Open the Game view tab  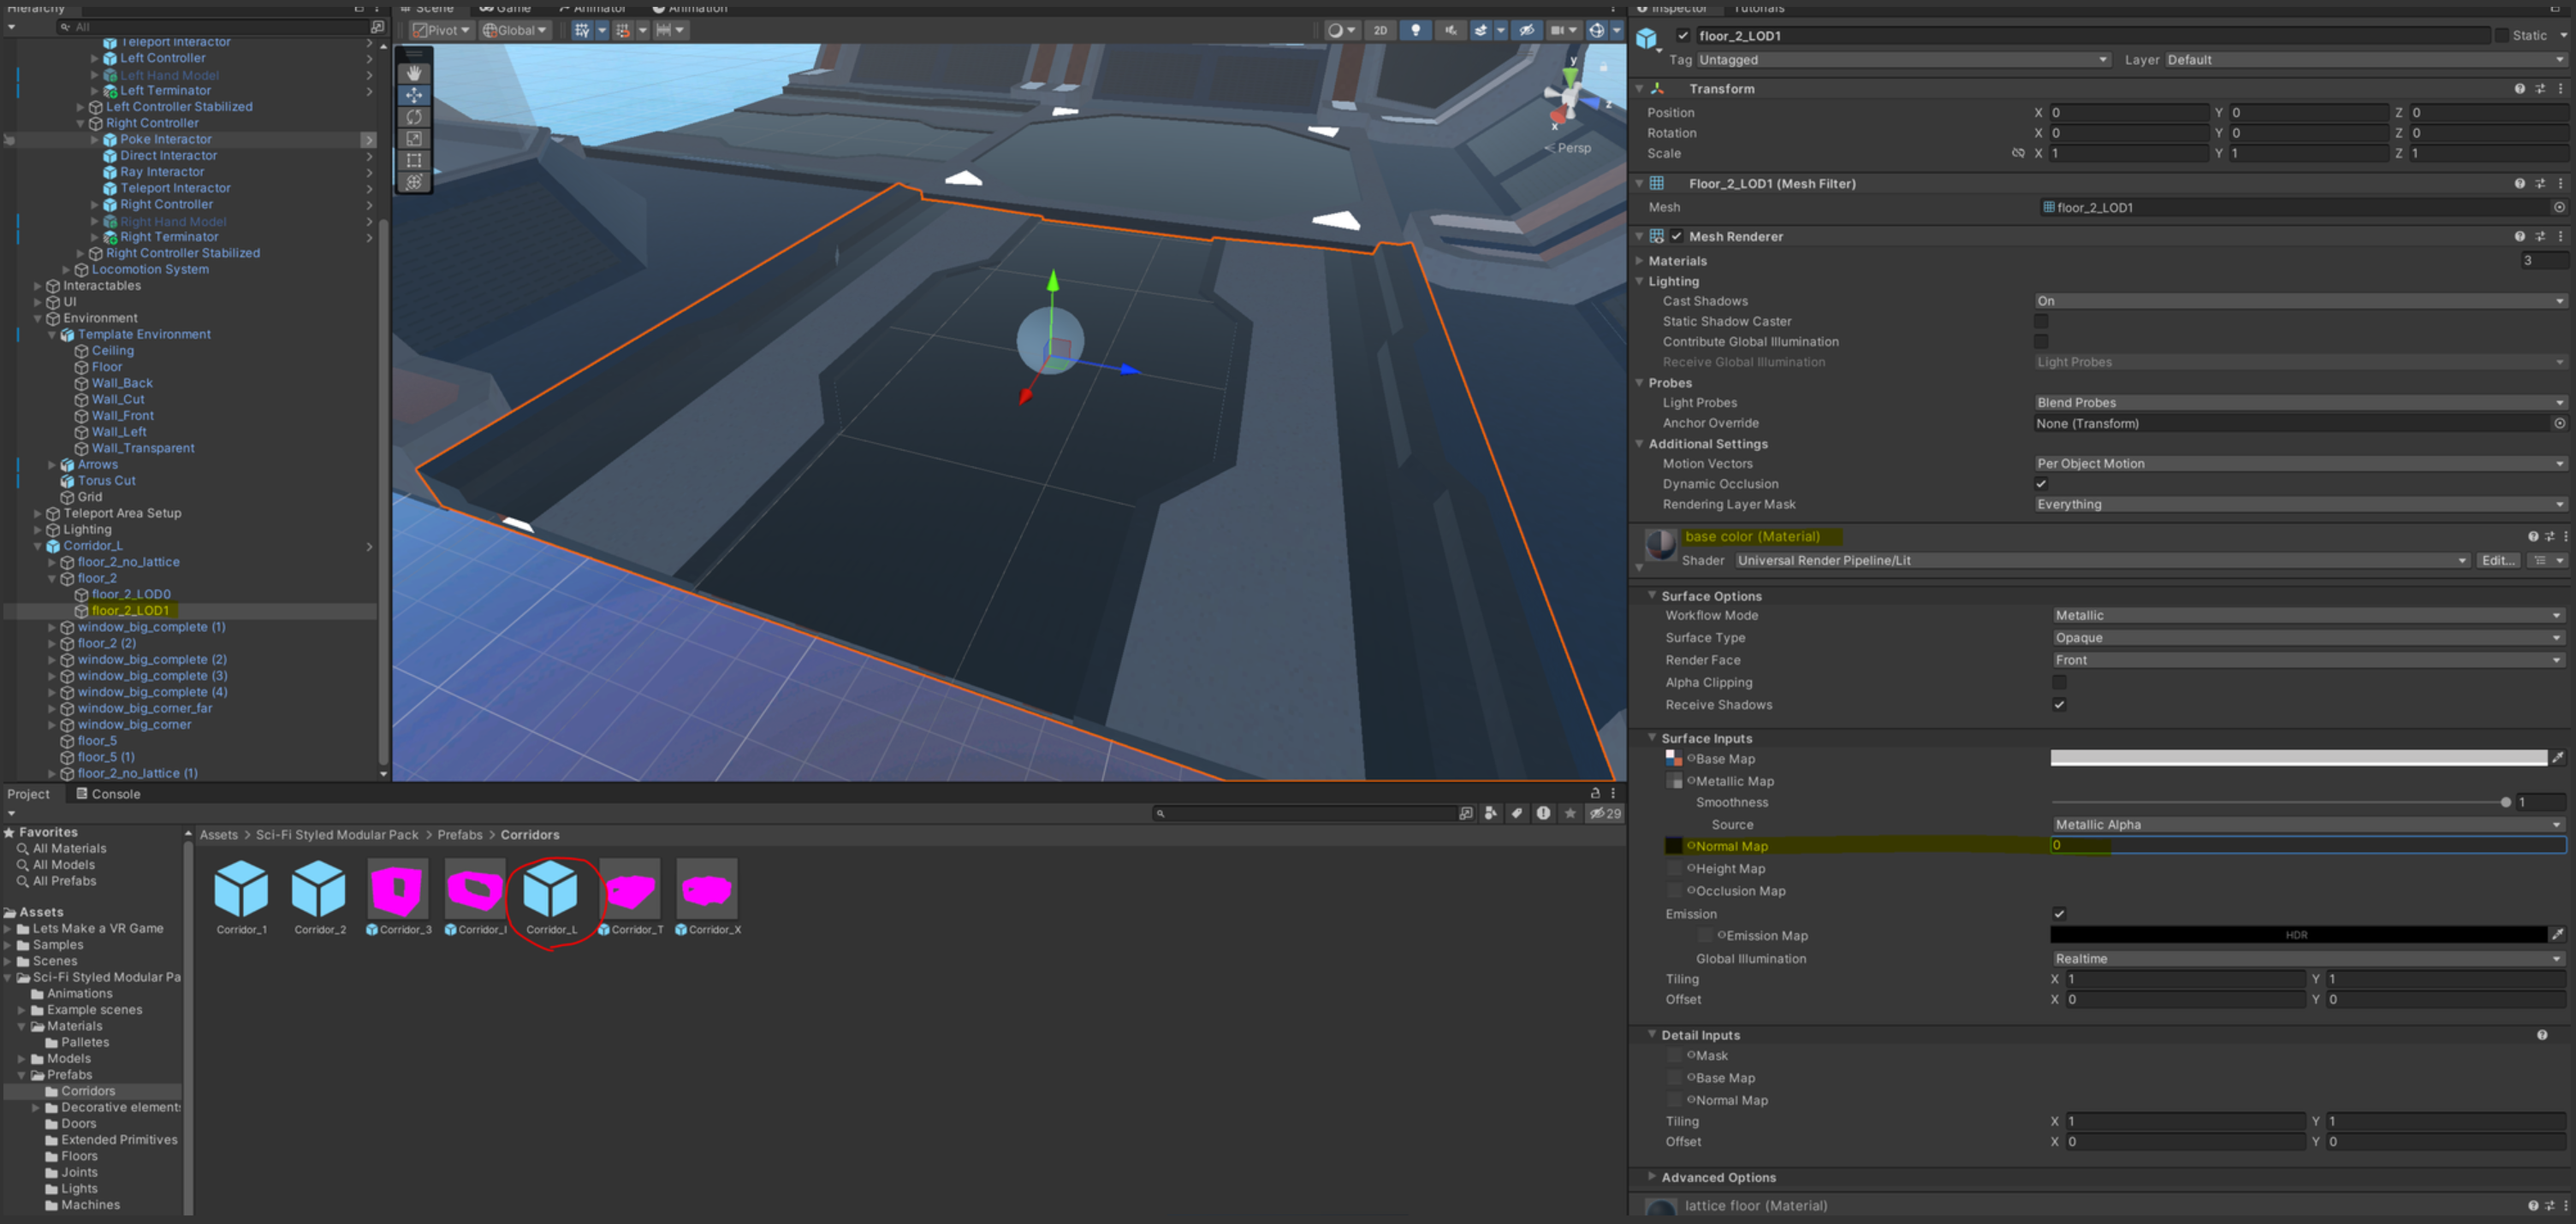tap(504, 8)
